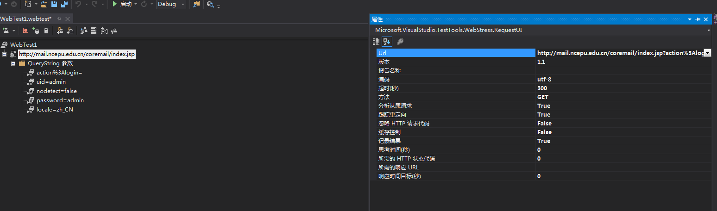Click the 忽略 HTTP 请求代码 value False
Viewport: 717px width, 211px height.
pos(624,124)
